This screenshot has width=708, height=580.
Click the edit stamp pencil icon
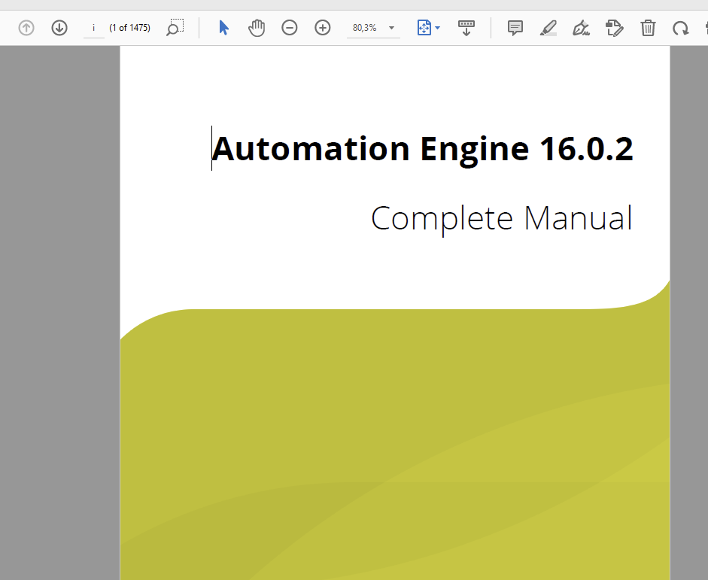615,28
